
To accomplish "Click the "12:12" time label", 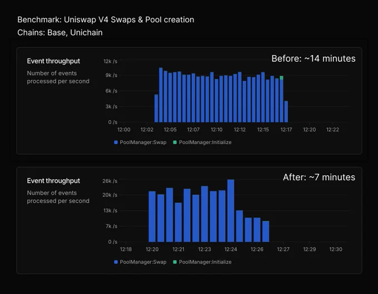I will [x=240, y=130].
